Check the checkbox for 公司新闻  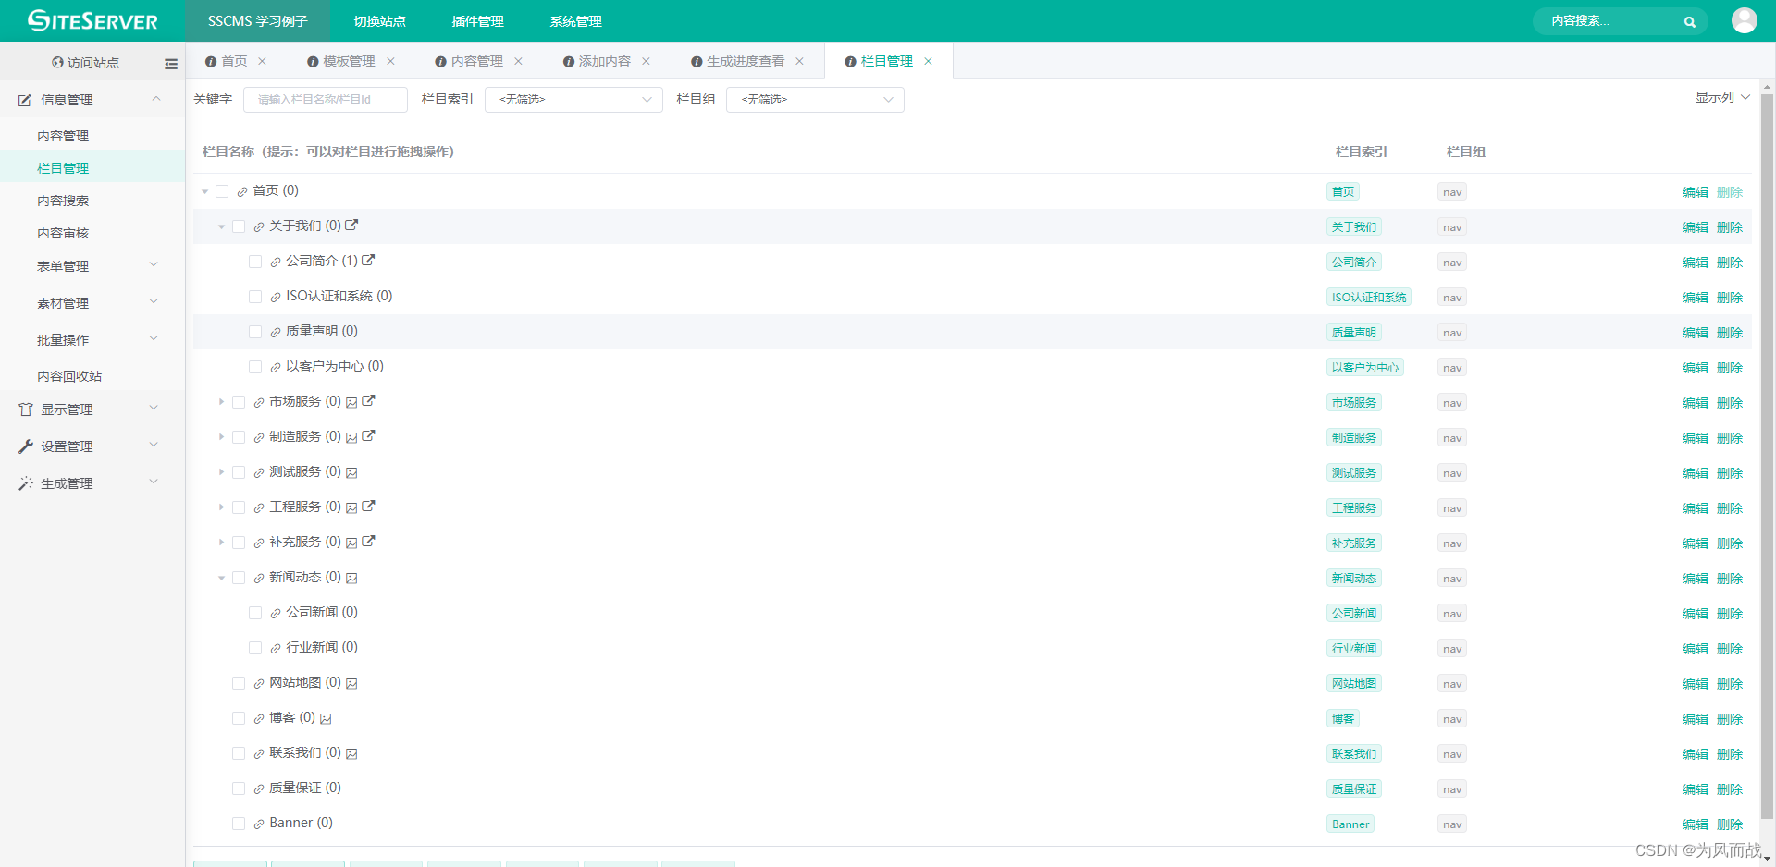(x=255, y=612)
